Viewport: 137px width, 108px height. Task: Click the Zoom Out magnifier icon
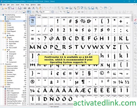click(41, 12)
